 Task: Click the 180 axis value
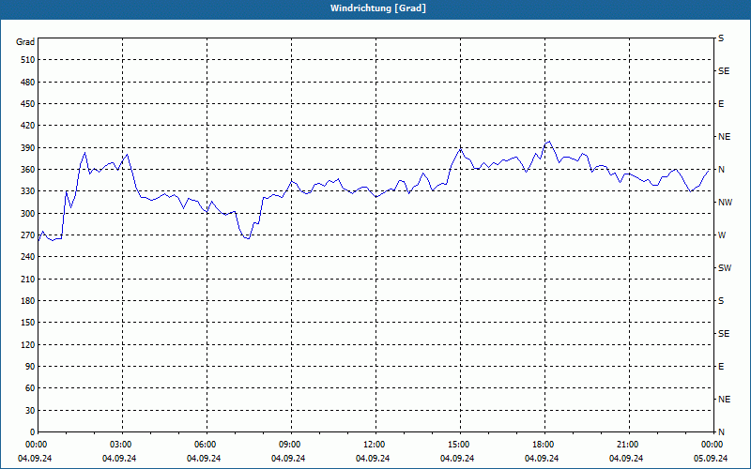coord(28,301)
